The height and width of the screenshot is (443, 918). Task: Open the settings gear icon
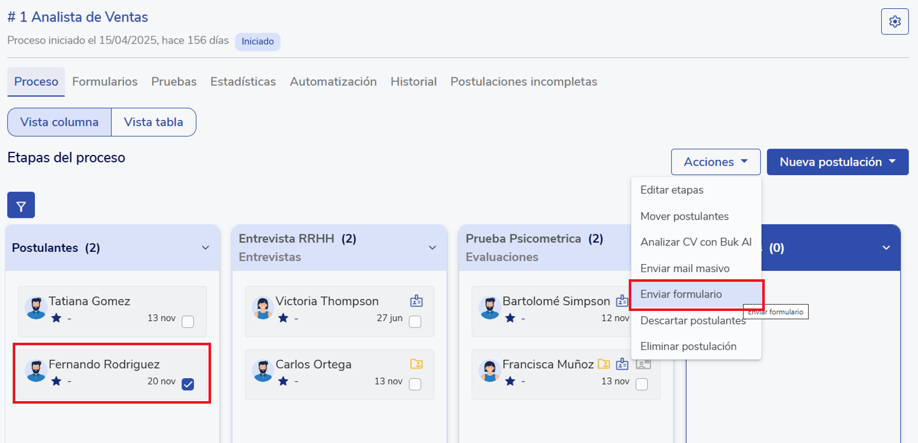click(x=894, y=22)
